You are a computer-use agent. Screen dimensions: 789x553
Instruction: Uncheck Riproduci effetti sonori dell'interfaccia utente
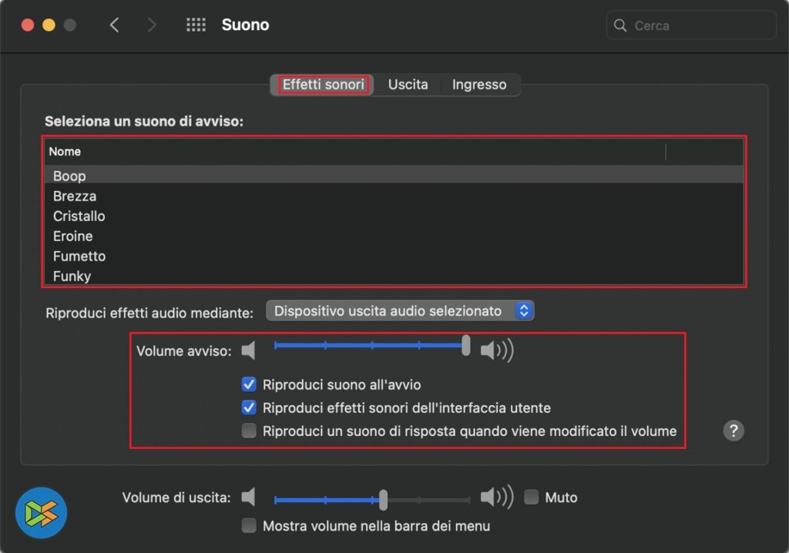pos(249,407)
